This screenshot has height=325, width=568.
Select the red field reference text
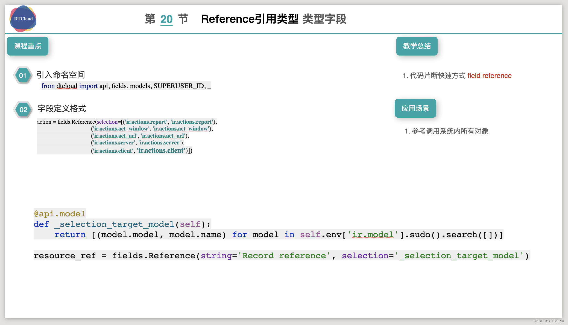pyautogui.click(x=489, y=76)
